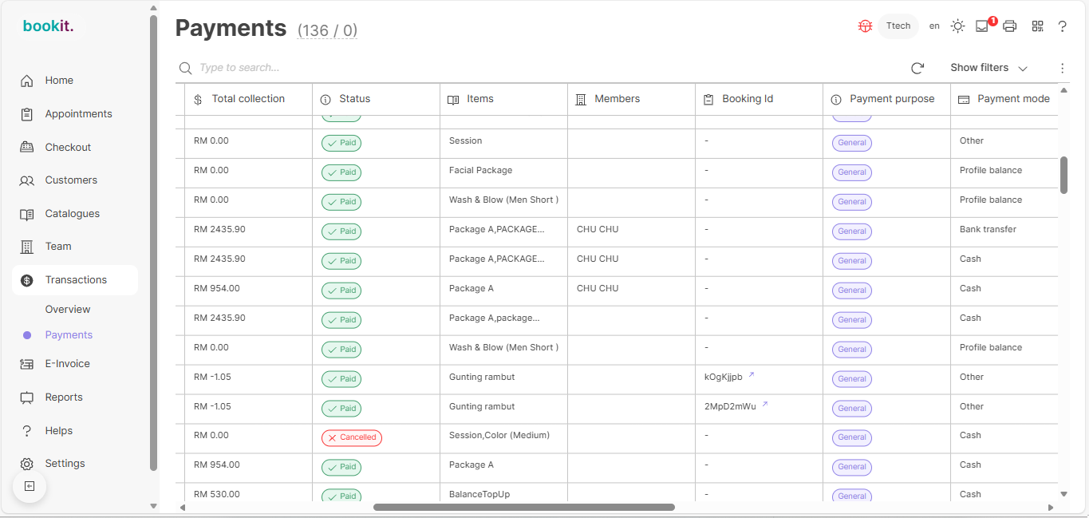The height and width of the screenshot is (518, 1089).
Task: Open the 'en' language selector
Action: pyautogui.click(x=933, y=26)
